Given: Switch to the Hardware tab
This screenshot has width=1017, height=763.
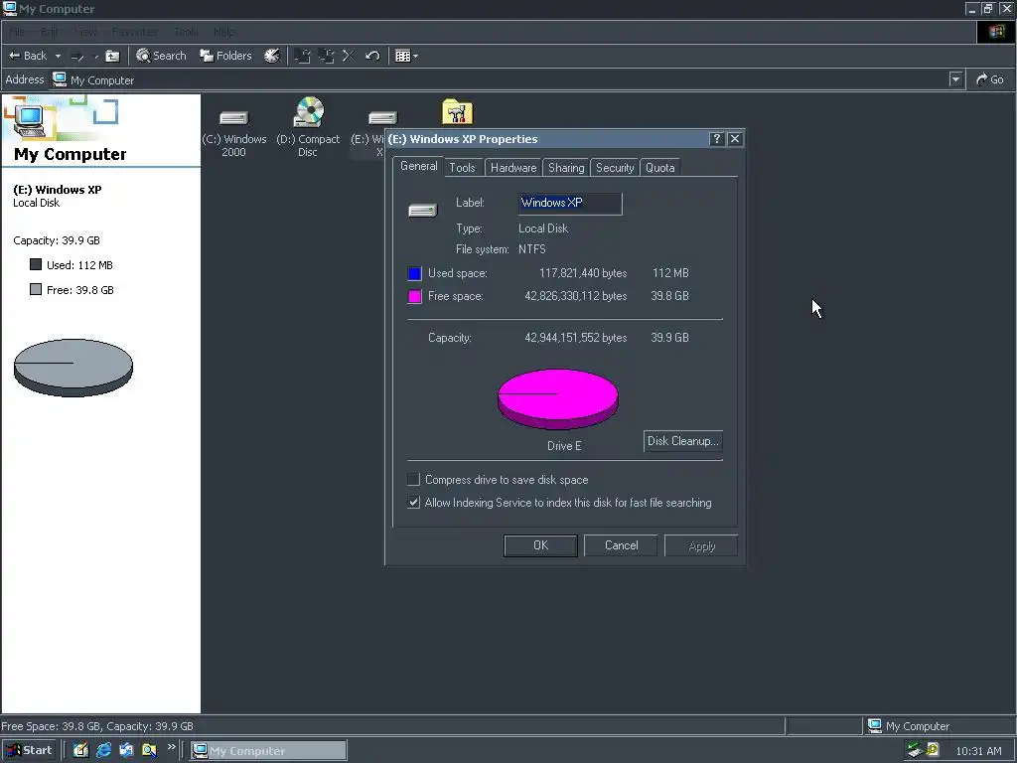Looking at the screenshot, I should 513,168.
